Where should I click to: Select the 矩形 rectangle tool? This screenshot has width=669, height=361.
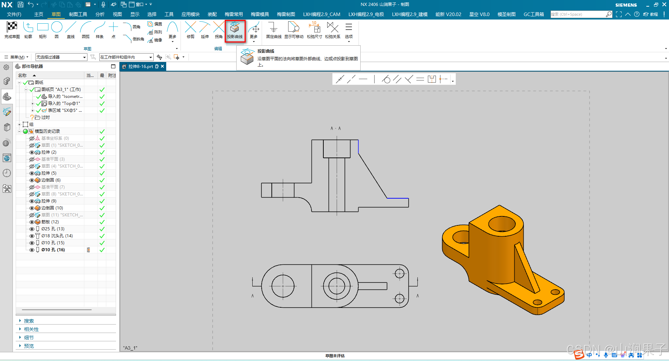pos(43,30)
